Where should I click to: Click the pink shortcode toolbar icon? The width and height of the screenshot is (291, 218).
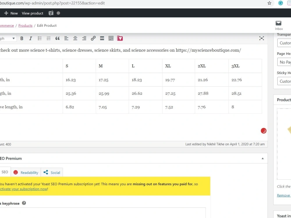(x=120, y=38)
